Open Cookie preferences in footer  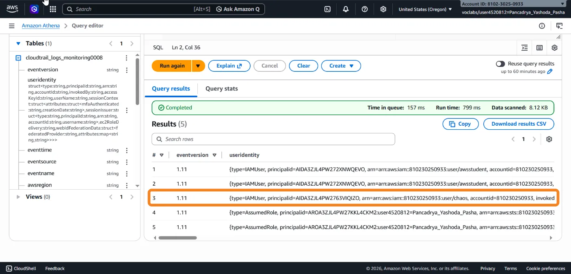click(x=546, y=268)
